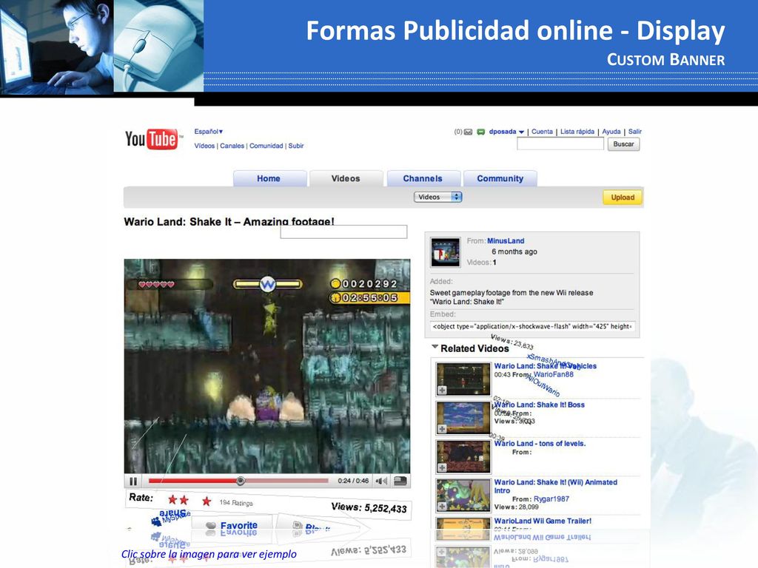The width and height of the screenshot is (758, 568).
Task: Click the yellow Upload button
Action: 623,197
